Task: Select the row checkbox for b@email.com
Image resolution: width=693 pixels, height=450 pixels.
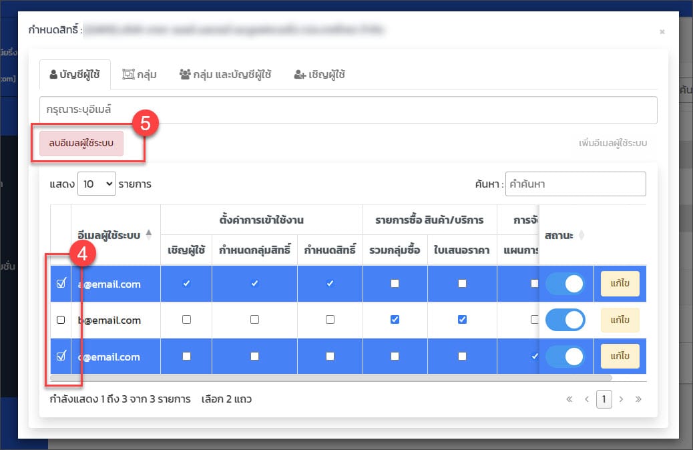Action: (x=61, y=320)
